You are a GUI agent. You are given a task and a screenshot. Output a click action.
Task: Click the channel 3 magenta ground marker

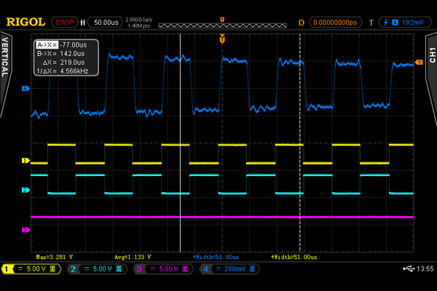click(25, 230)
